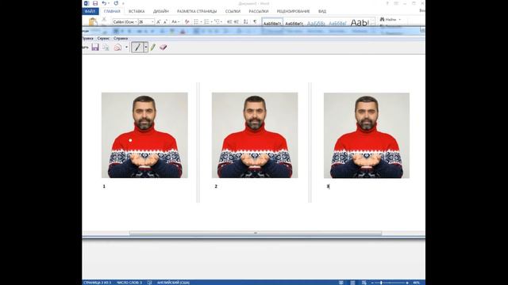Open the Найти dropdown arrow
The width and height of the screenshot is (508, 285).
pos(400,19)
